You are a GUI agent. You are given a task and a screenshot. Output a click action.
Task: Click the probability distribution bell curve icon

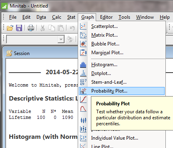83,109
